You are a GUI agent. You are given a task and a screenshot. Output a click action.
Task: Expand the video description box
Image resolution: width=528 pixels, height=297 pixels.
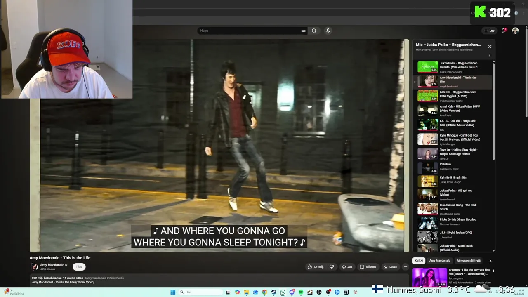coord(219,280)
